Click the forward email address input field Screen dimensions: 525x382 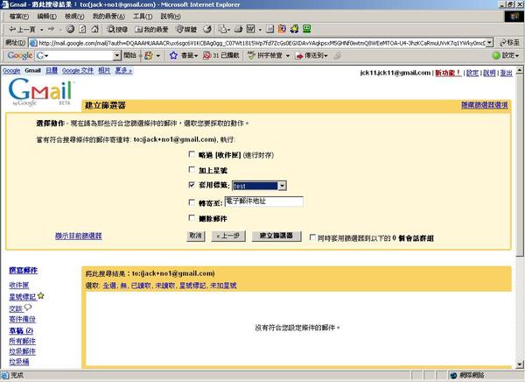pyautogui.click(x=264, y=202)
